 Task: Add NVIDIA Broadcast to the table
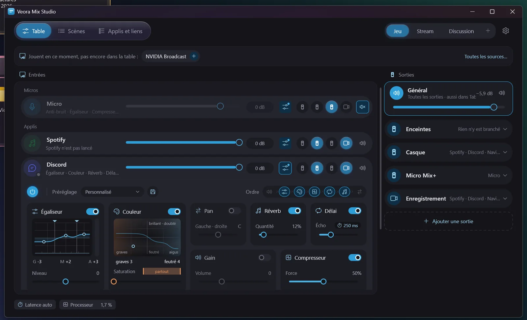[194, 56]
